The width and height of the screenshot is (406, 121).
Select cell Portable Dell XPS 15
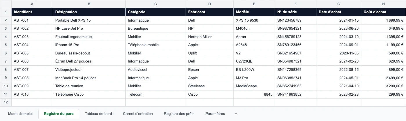point(89,20)
